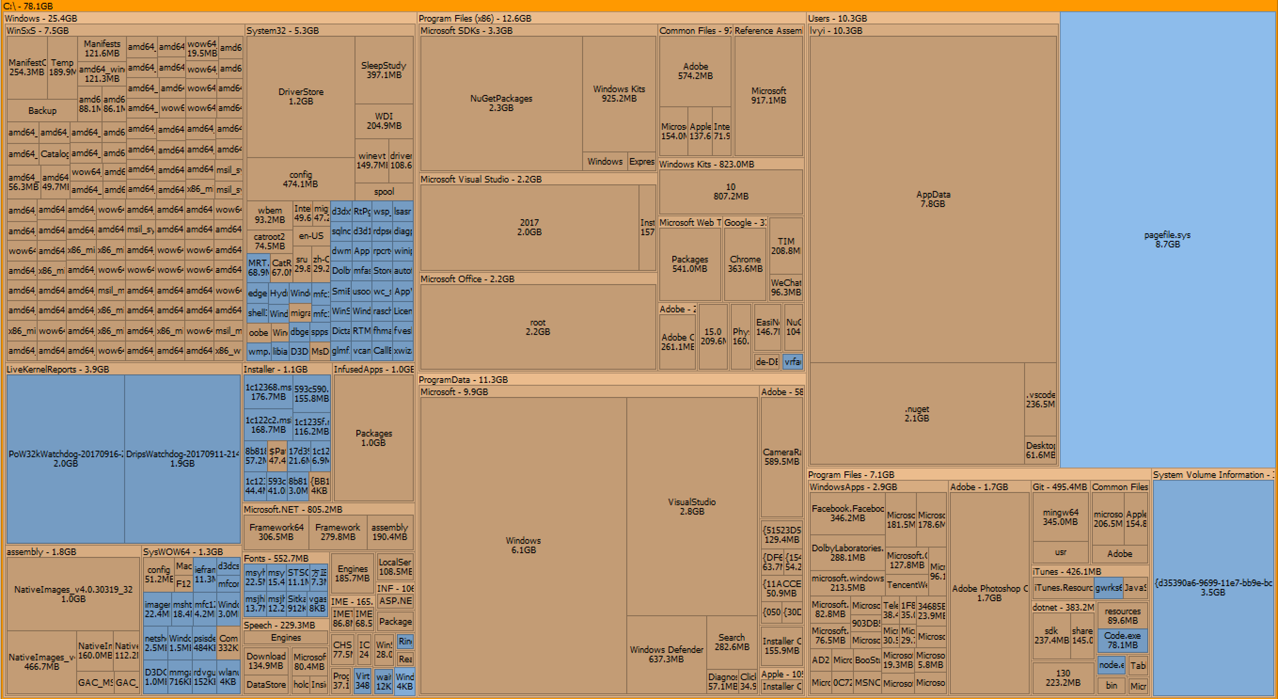Click the Engines 185.7MB block
Image resolution: width=1278 pixels, height=699 pixels.
352,573
